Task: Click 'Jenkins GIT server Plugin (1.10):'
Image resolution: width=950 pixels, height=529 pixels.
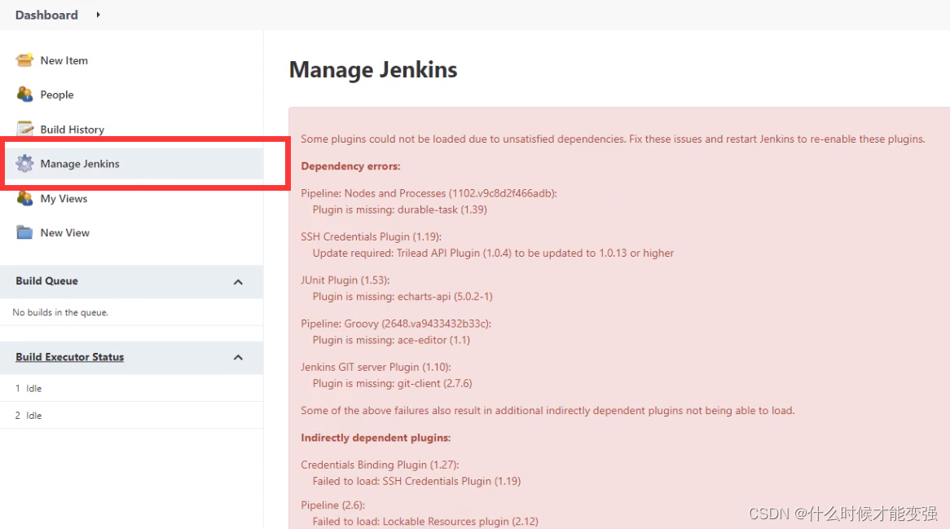Action: pyautogui.click(x=376, y=368)
